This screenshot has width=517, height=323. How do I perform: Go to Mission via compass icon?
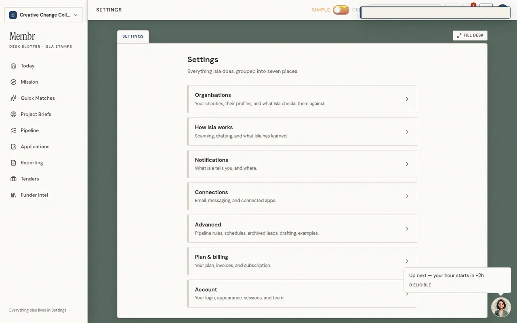(x=13, y=82)
